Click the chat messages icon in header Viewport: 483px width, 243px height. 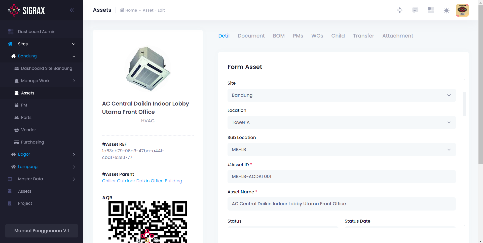pos(415,10)
